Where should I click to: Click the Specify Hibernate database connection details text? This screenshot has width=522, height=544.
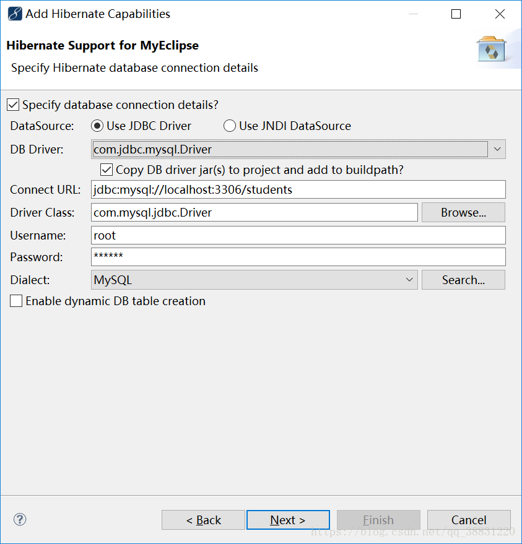tap(134, 67)
